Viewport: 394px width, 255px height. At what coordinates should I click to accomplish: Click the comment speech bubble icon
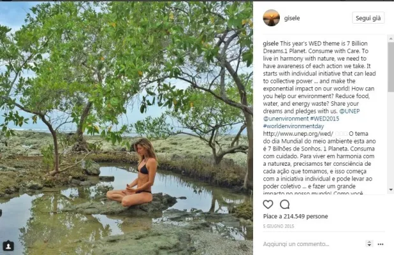point(284,205)
